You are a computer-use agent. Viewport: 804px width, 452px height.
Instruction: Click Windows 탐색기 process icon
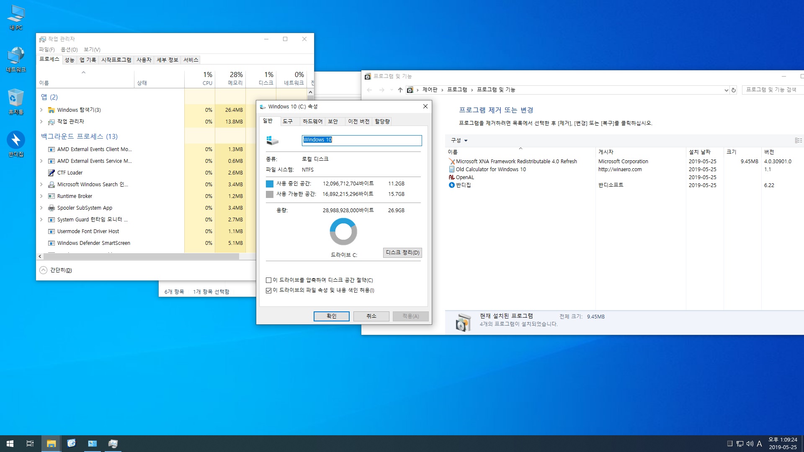coord(52,110)
